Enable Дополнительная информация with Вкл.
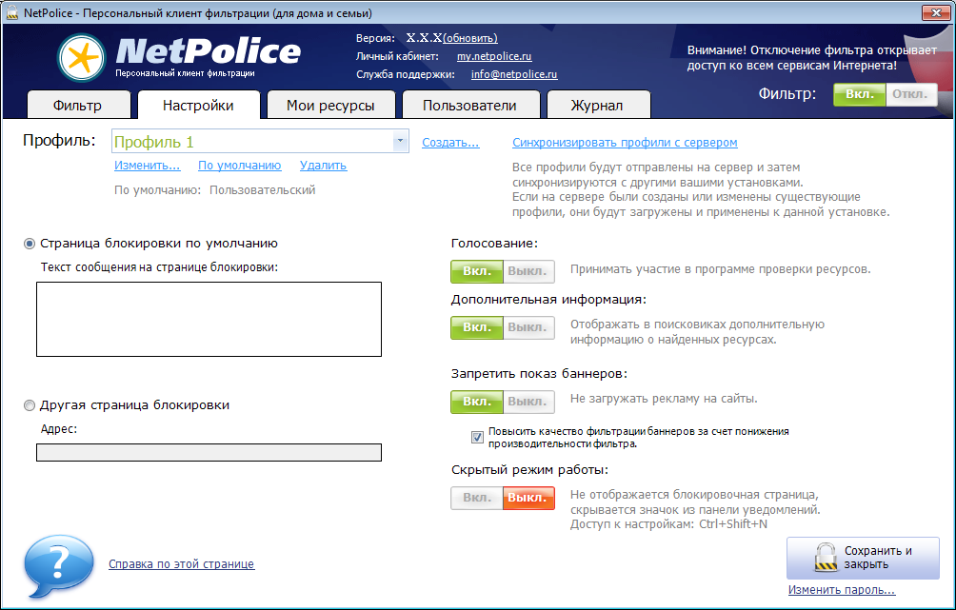956x610 pixels. 477,327
